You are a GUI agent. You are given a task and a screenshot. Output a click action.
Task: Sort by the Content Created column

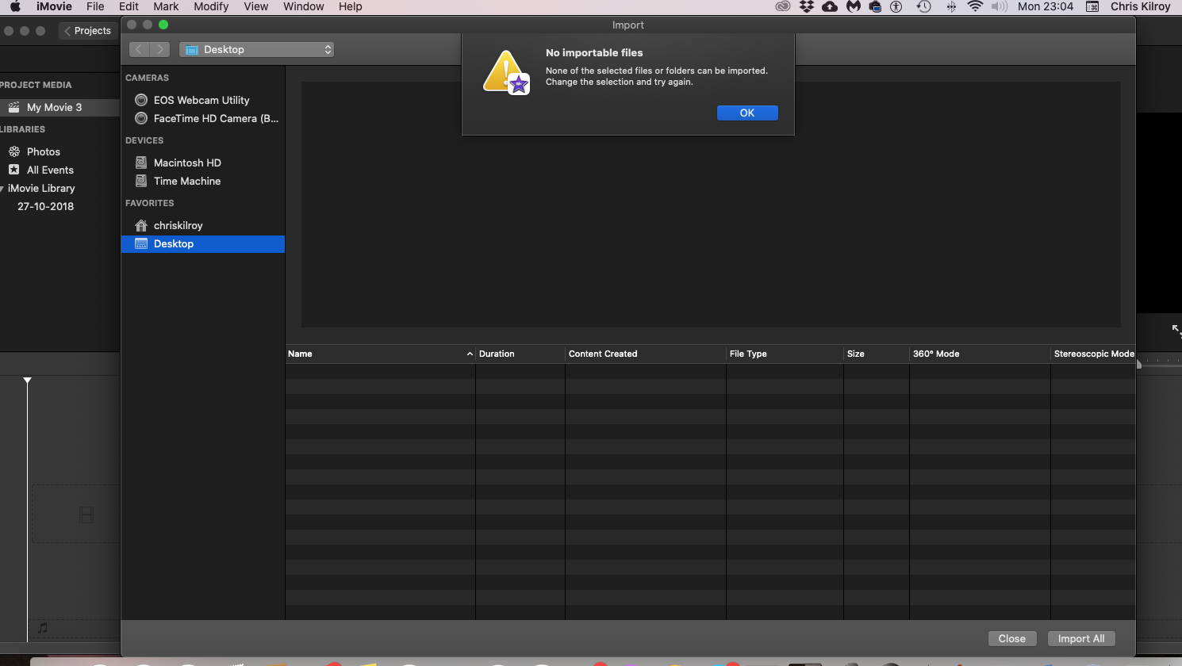tap(646, 354)
